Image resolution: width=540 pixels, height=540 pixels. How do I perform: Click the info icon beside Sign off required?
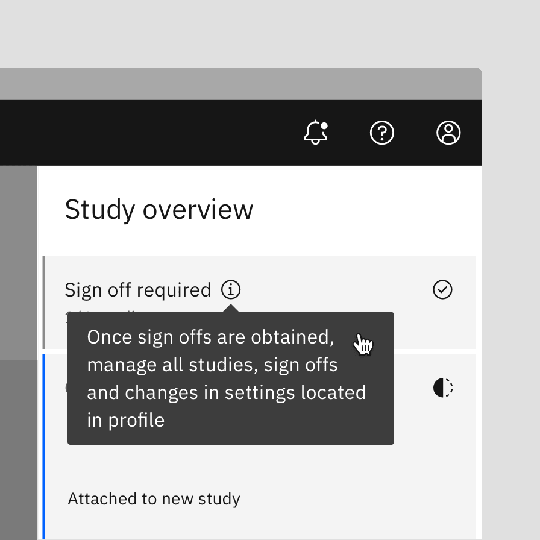click(231, 290)
